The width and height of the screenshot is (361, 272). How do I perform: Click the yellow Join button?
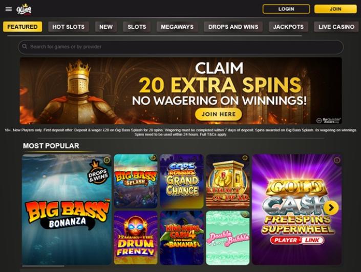(x=335, y=9)
